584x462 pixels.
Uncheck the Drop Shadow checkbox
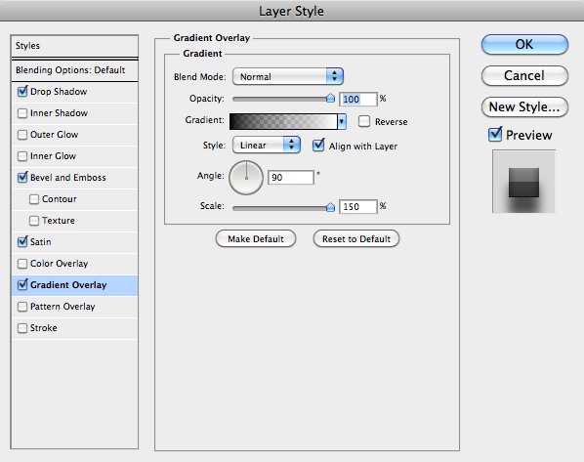click(x=22, y=91)
